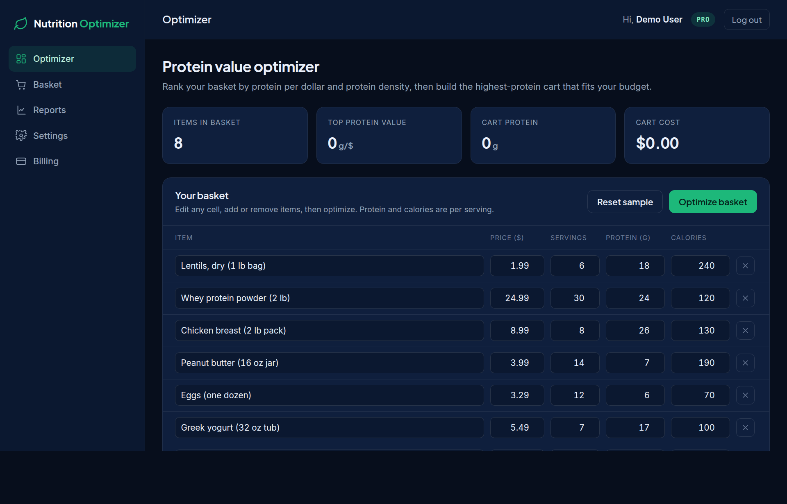
Task: Open the Optimizer page from the sidebar
Action: pos(72,59)
